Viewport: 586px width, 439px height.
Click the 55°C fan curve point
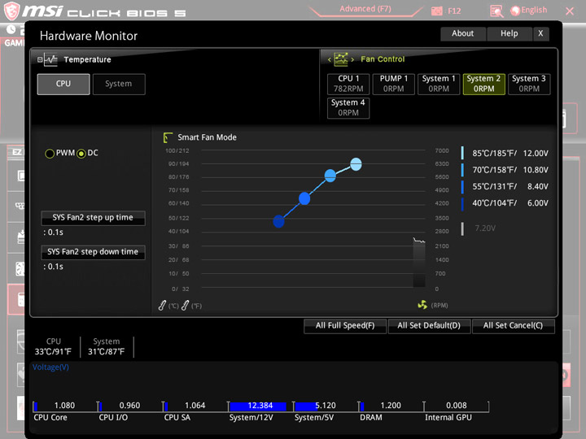pos(304,198)
